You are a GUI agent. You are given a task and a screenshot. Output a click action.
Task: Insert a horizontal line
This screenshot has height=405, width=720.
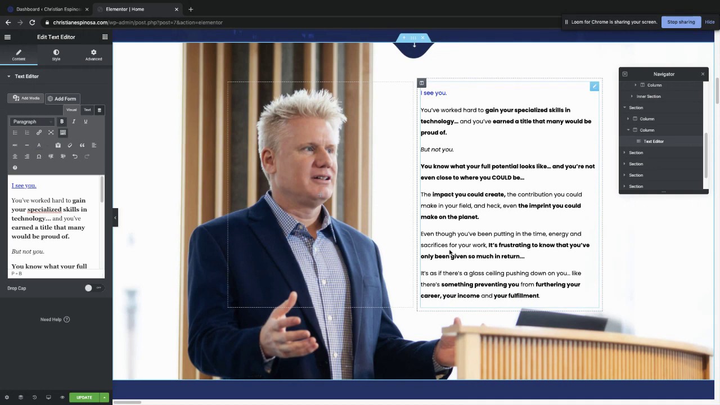tap(27, 145)
